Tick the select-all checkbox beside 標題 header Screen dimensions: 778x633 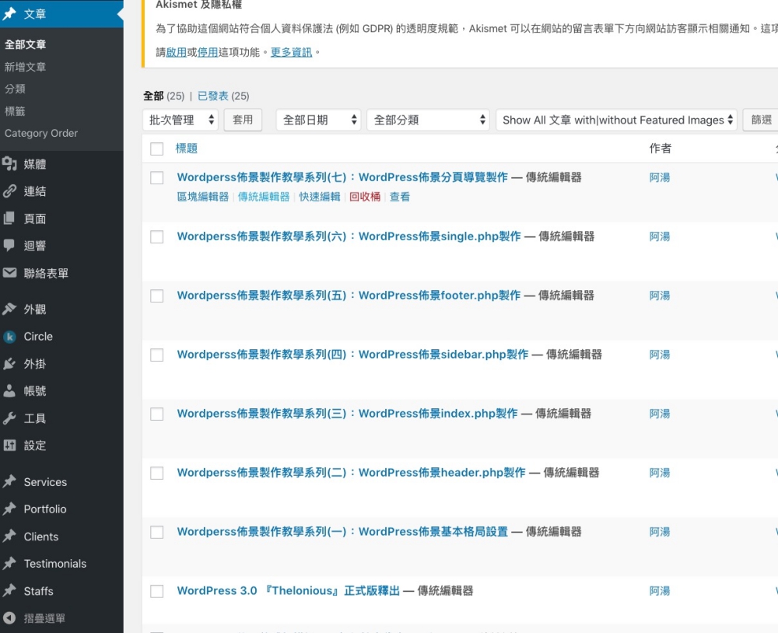[x=157, y=149]
